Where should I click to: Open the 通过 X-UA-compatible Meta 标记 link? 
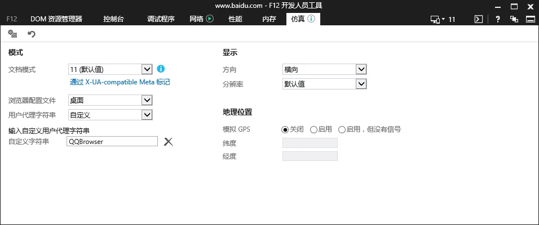click(120, 82)
